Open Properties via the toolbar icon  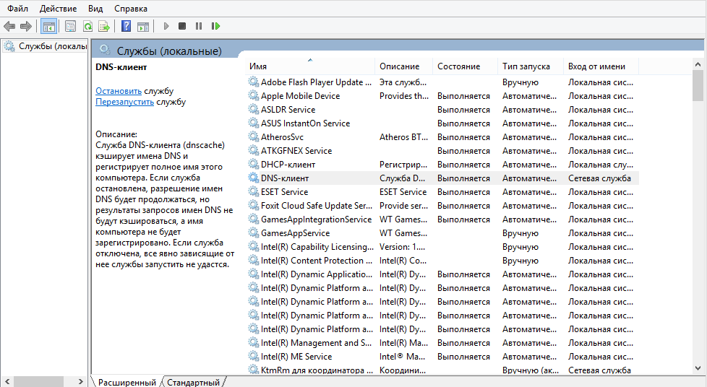(x=70, y=26)
